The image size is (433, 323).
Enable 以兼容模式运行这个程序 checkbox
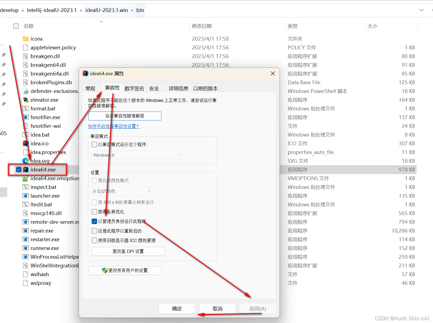tap(94, 144)
